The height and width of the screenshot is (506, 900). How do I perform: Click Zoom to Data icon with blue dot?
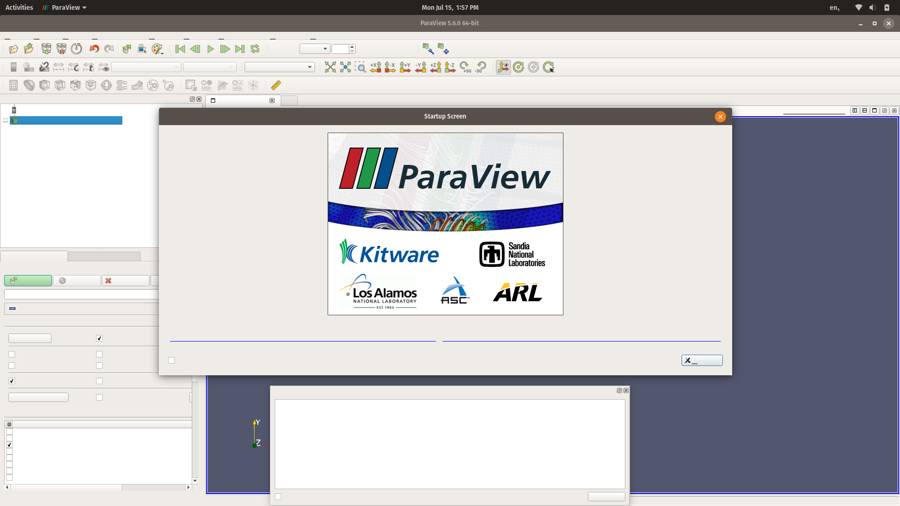(345, 67)
